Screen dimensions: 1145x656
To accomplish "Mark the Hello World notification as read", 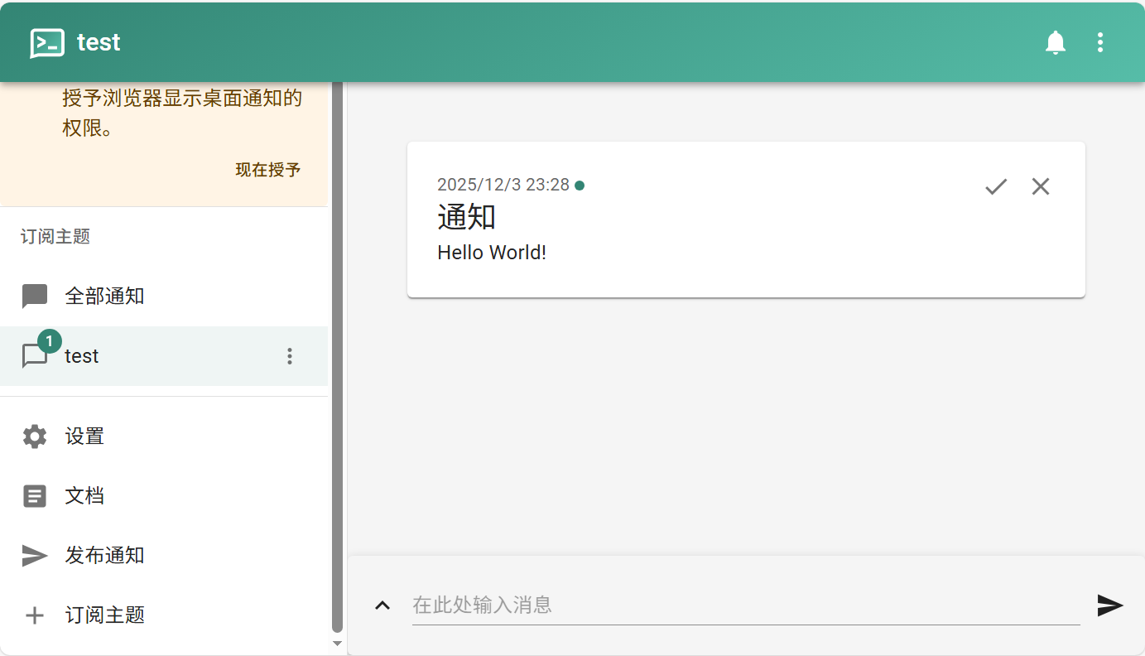I will 995,187.
